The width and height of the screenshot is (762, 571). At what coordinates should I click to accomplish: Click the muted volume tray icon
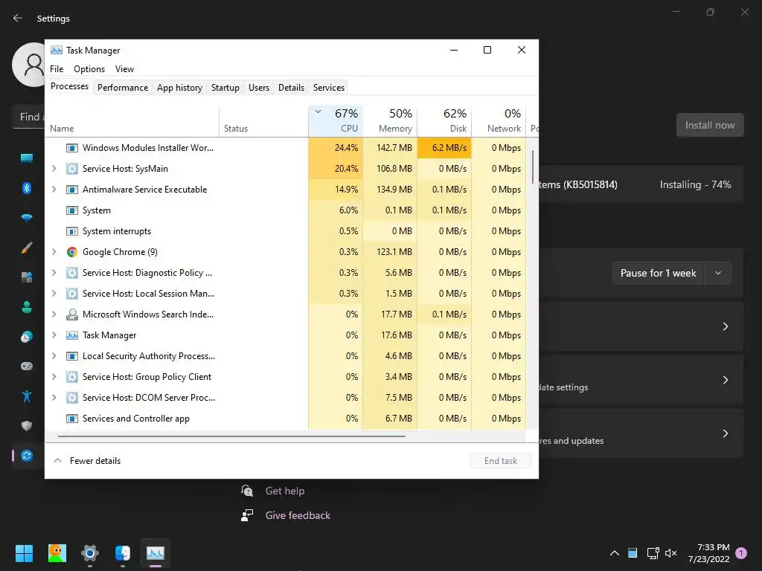tap(670, 553)
